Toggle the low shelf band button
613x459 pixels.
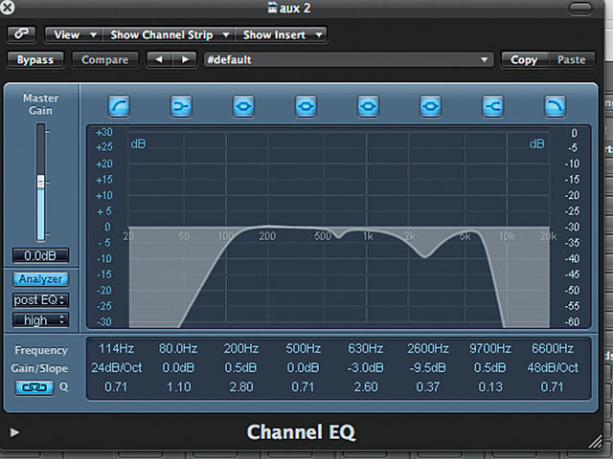coord(181,106)
